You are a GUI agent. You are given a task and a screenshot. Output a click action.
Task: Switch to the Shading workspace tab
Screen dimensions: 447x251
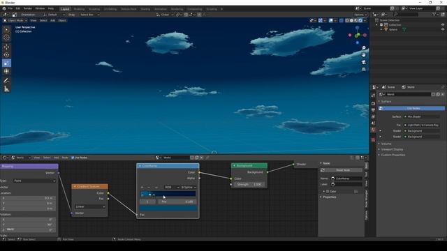point(145,9)
